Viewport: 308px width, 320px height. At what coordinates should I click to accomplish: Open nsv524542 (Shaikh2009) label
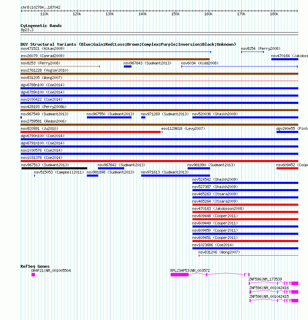click(x=215, y=180)
